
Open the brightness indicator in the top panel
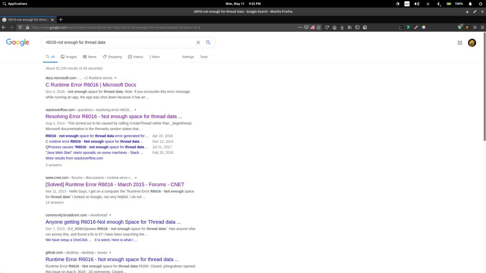click(x=398, y=3)
